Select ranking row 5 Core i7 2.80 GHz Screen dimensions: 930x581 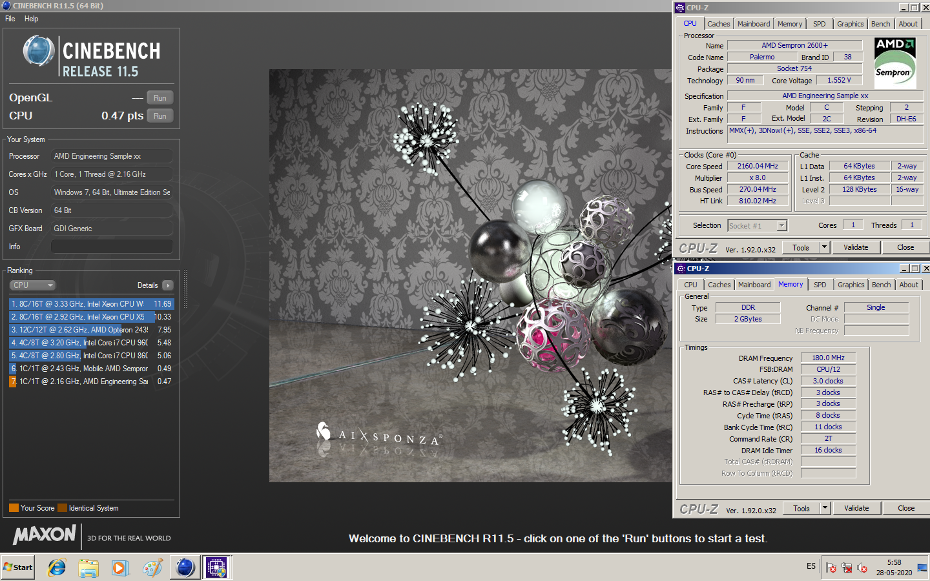(91, 356)
